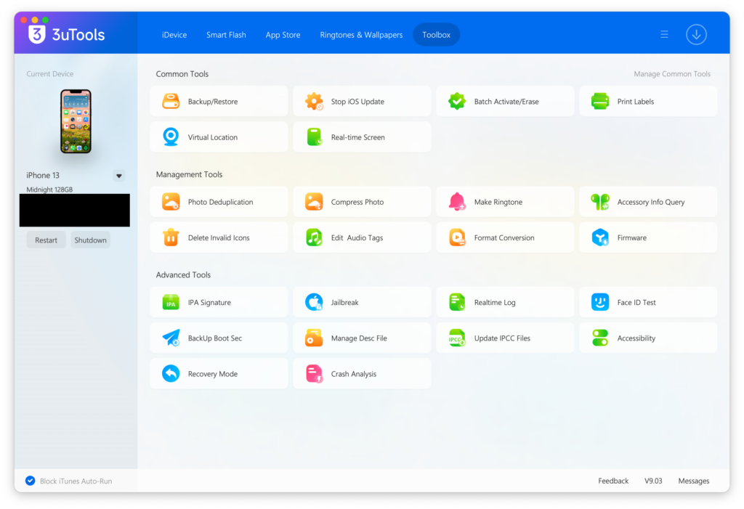Open the Backup/Restore tool icon
Image resolution: width=744 pixels, height=509 pixels.
171,102
